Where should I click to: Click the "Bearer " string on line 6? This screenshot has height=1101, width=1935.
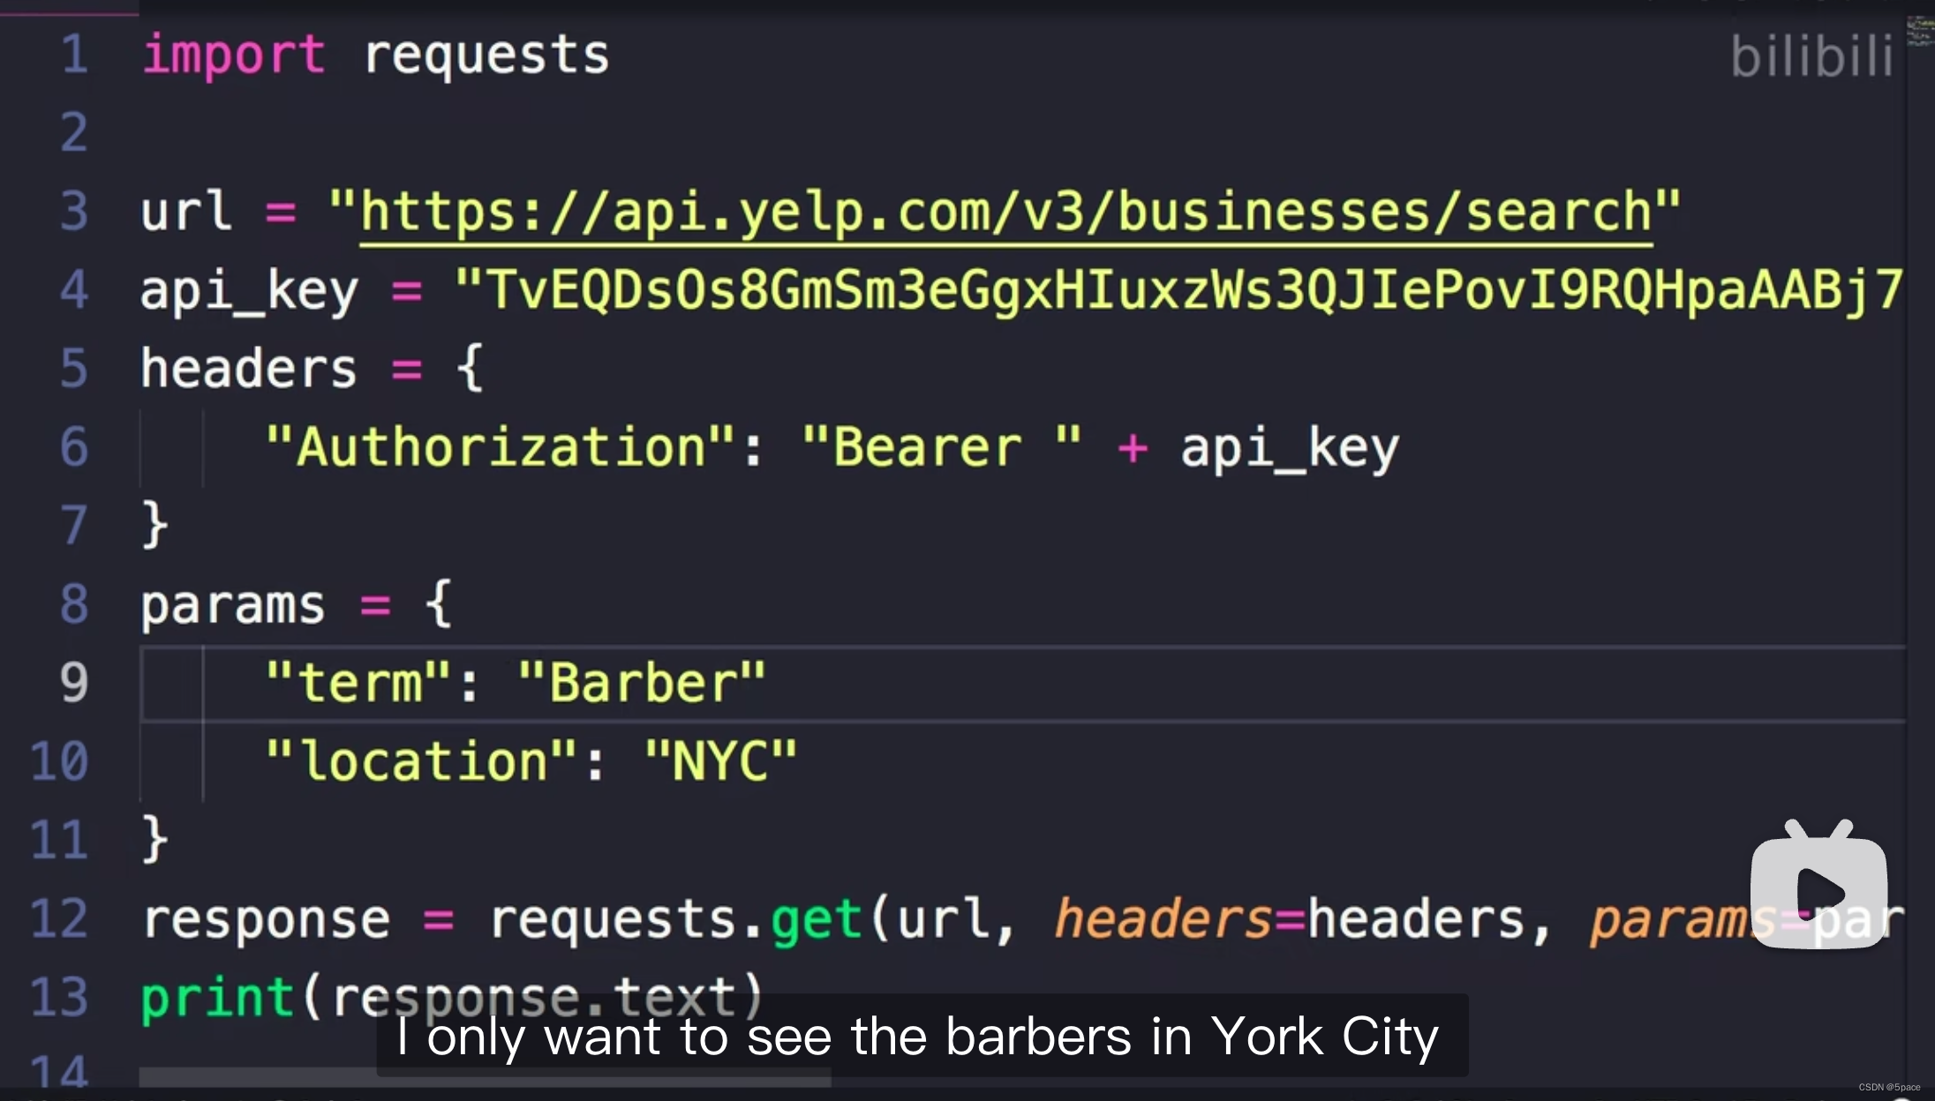[x=941, y=447]
